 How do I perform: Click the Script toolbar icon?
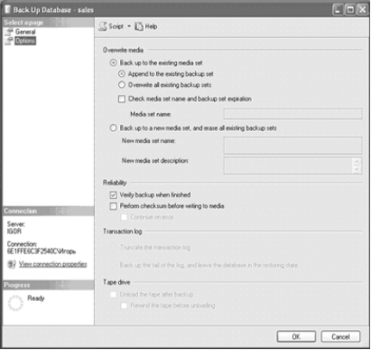pos(103,27)
